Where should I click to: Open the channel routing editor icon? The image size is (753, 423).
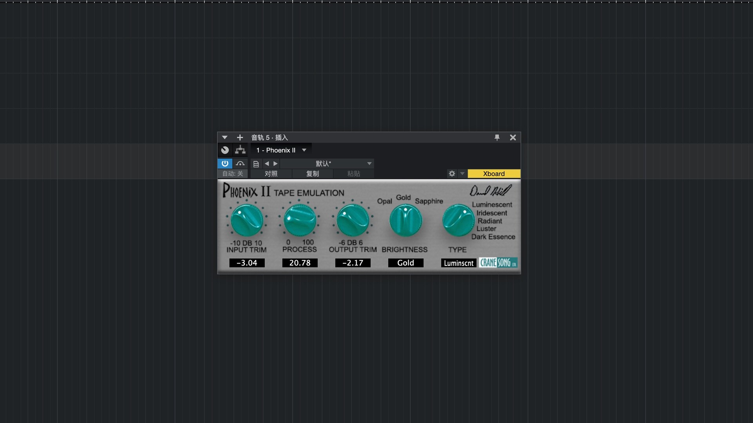(240, 150)
